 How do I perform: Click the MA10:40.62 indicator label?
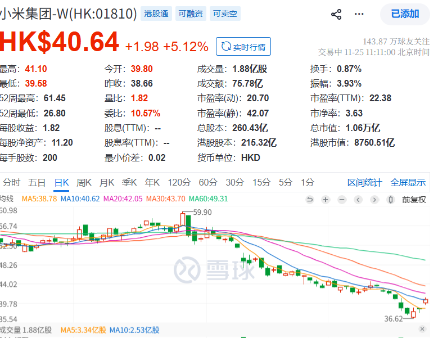coord(80,199)
